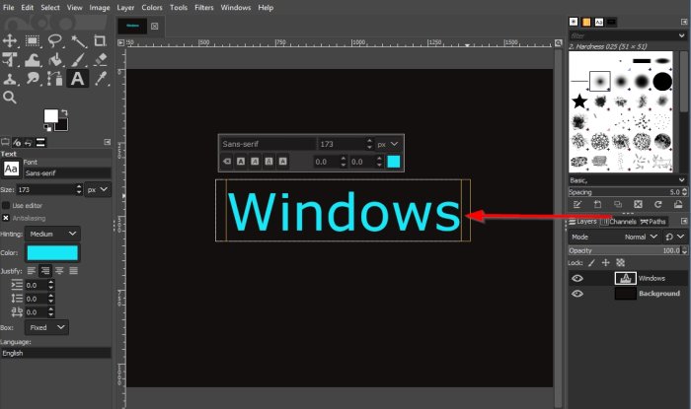Hide the Background layer
The width and height of the screenshot is (691, 409).
tap(577, 294)
